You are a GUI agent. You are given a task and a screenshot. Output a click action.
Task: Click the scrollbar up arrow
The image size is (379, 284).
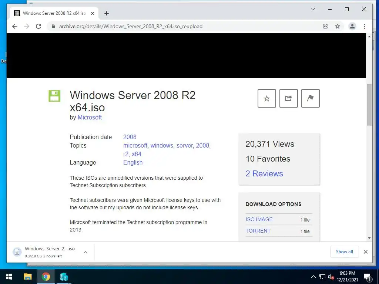point(369,37)
